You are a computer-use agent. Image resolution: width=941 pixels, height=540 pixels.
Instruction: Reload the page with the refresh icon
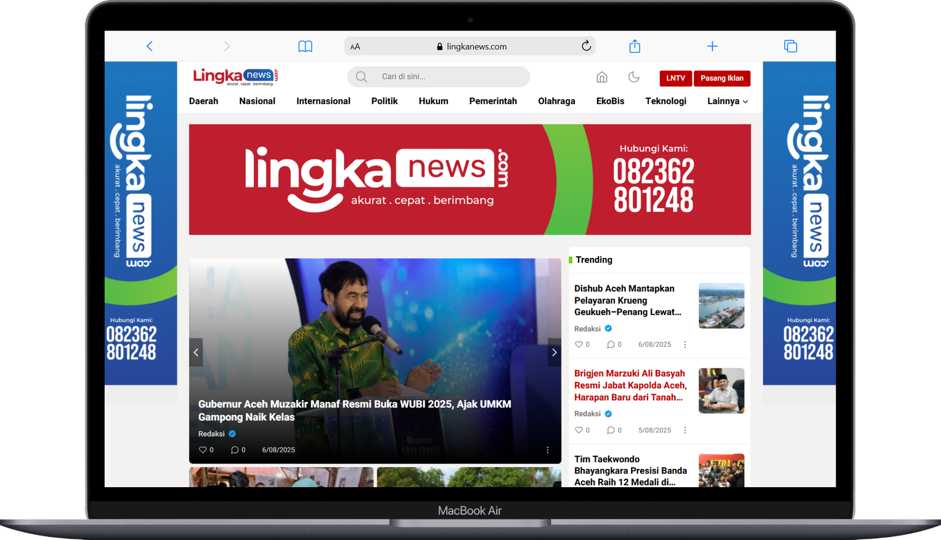tap(586, 46)
